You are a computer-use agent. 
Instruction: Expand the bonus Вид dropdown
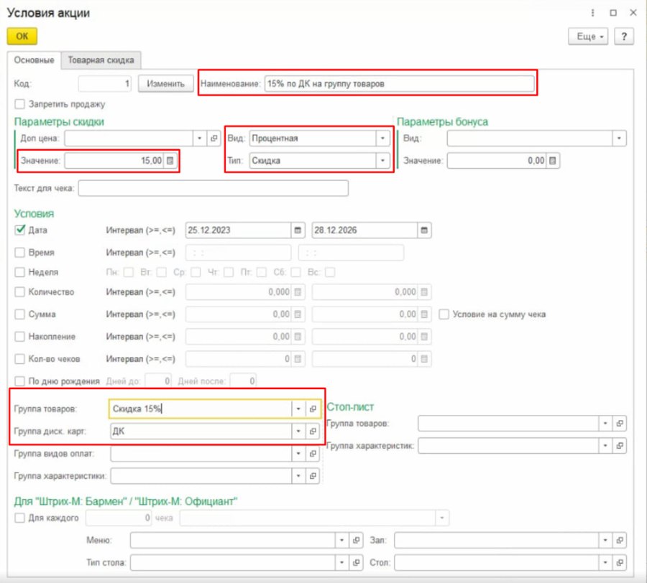pos(619,139)
